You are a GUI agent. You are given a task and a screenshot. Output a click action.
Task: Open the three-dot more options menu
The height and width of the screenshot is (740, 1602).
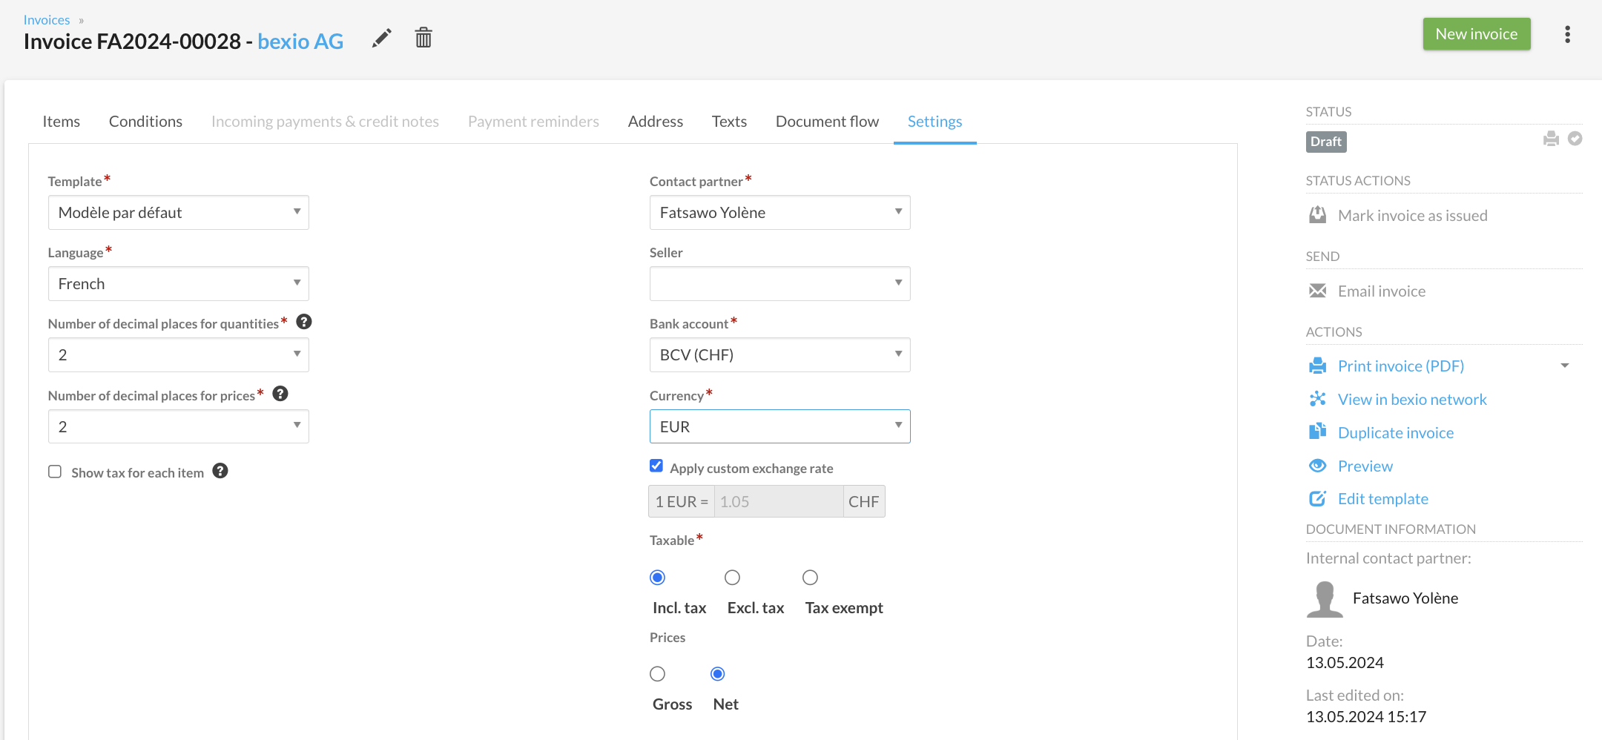1567,34
